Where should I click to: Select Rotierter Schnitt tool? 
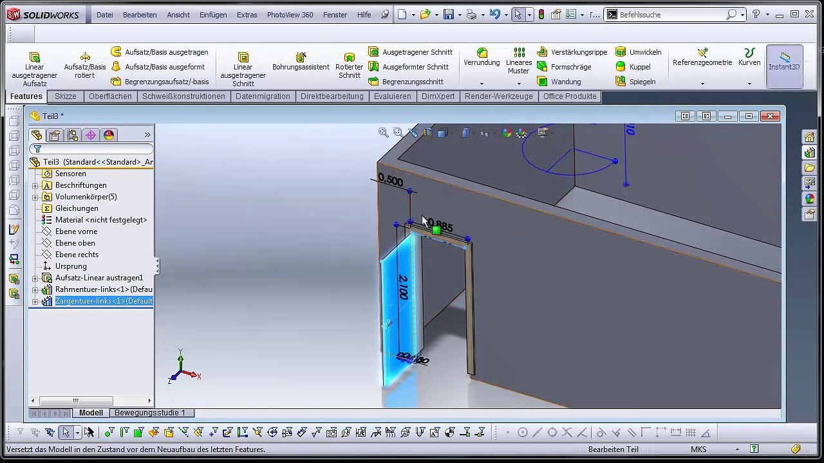(x=350, y=66)
